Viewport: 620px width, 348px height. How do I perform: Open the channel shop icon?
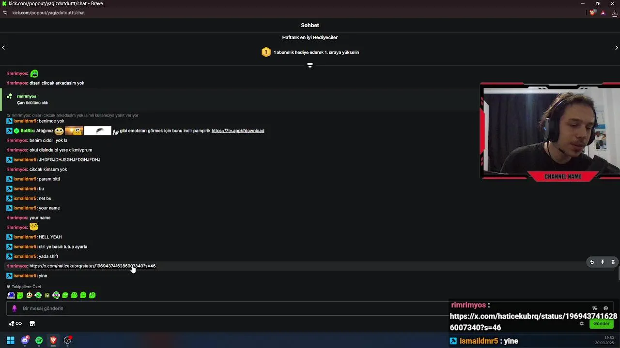click(x=32, y=324)
